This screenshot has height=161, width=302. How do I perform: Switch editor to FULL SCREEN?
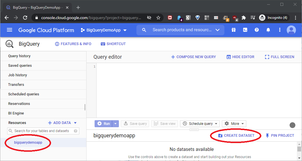(x=280, y=57)
